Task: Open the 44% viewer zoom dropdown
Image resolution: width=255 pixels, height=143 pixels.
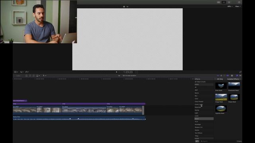Action: pos(230,6)
